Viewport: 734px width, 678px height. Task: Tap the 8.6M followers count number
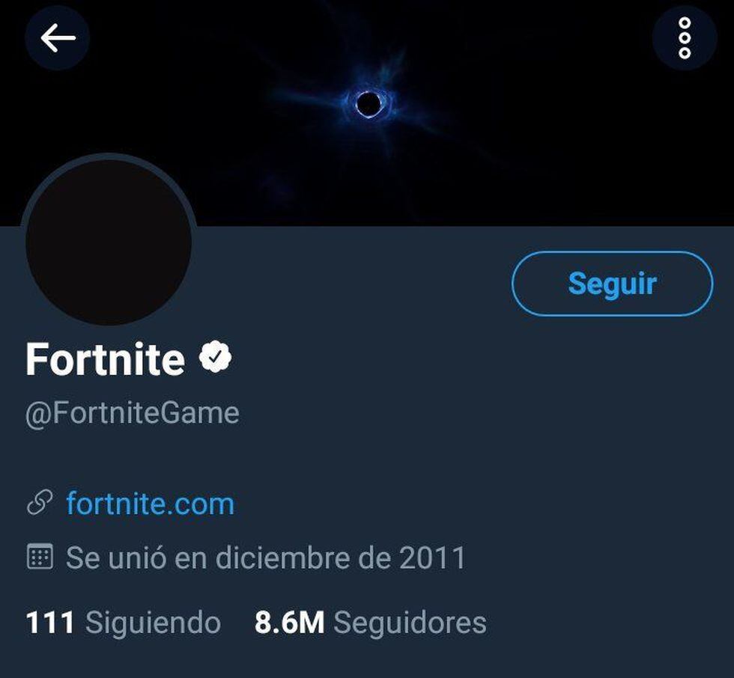(x=289, y=623)
